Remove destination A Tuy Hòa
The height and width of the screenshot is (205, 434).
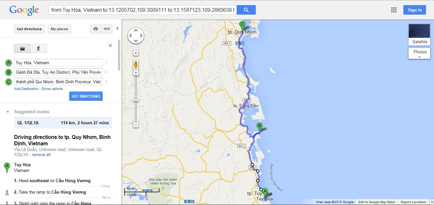[x=106, y=63]
